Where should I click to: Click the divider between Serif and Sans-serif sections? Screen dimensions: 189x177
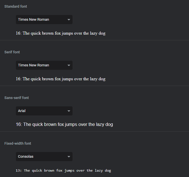point(94,86)
